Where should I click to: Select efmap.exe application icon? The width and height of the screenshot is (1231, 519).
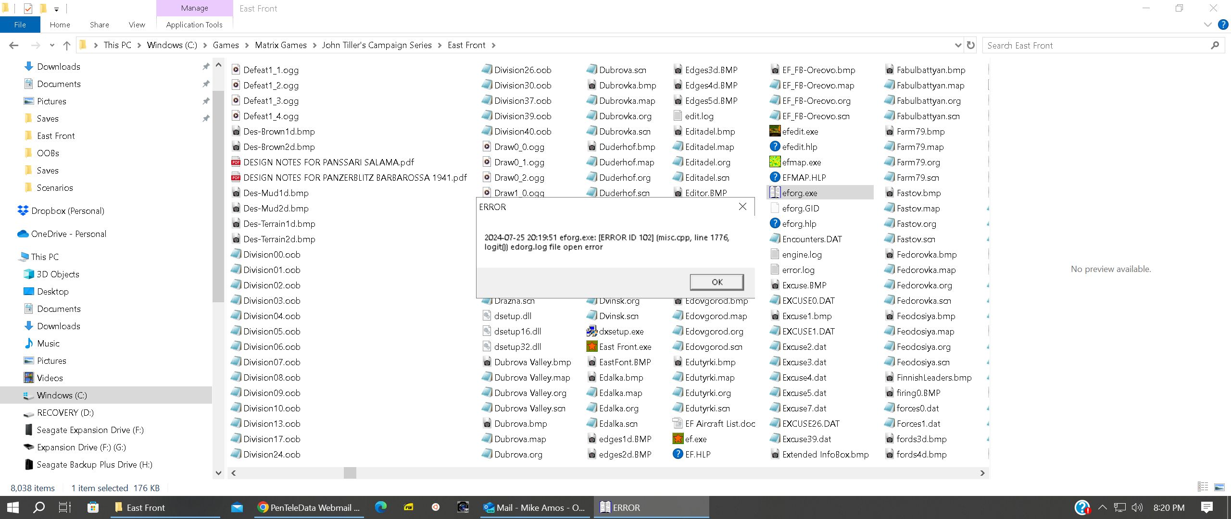coord(775,162)
